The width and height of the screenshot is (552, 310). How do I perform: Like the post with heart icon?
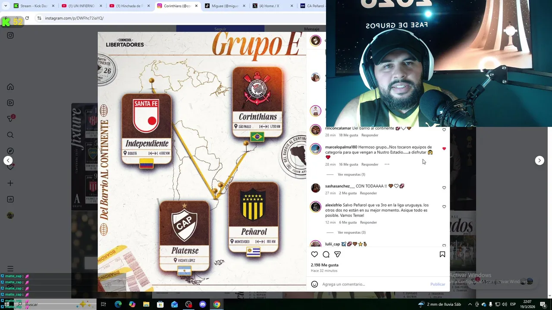point(314,254)
